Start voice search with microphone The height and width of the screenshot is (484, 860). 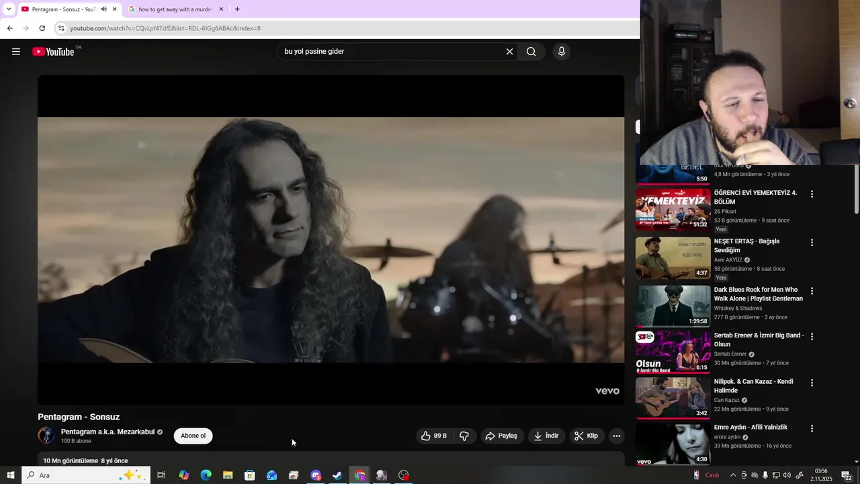point(562,52)
